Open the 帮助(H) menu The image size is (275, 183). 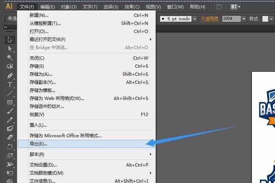[x=198, y=7]
